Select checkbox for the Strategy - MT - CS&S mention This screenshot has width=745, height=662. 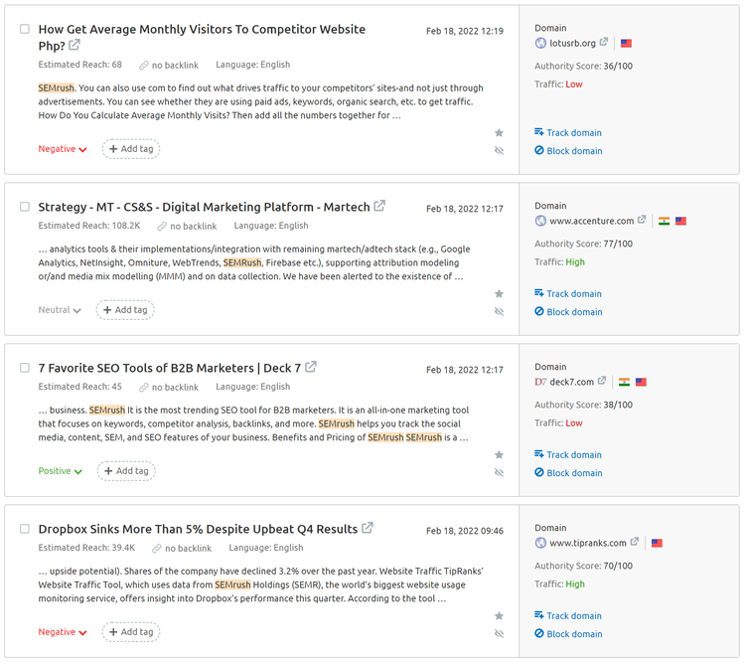25,207
